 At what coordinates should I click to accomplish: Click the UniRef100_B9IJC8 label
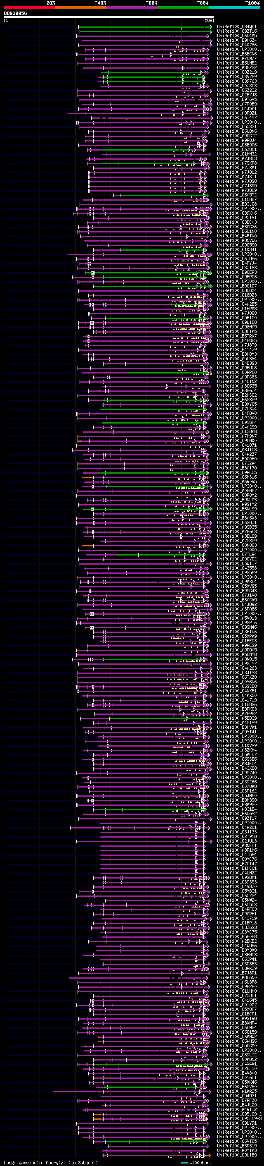point(237,204)
